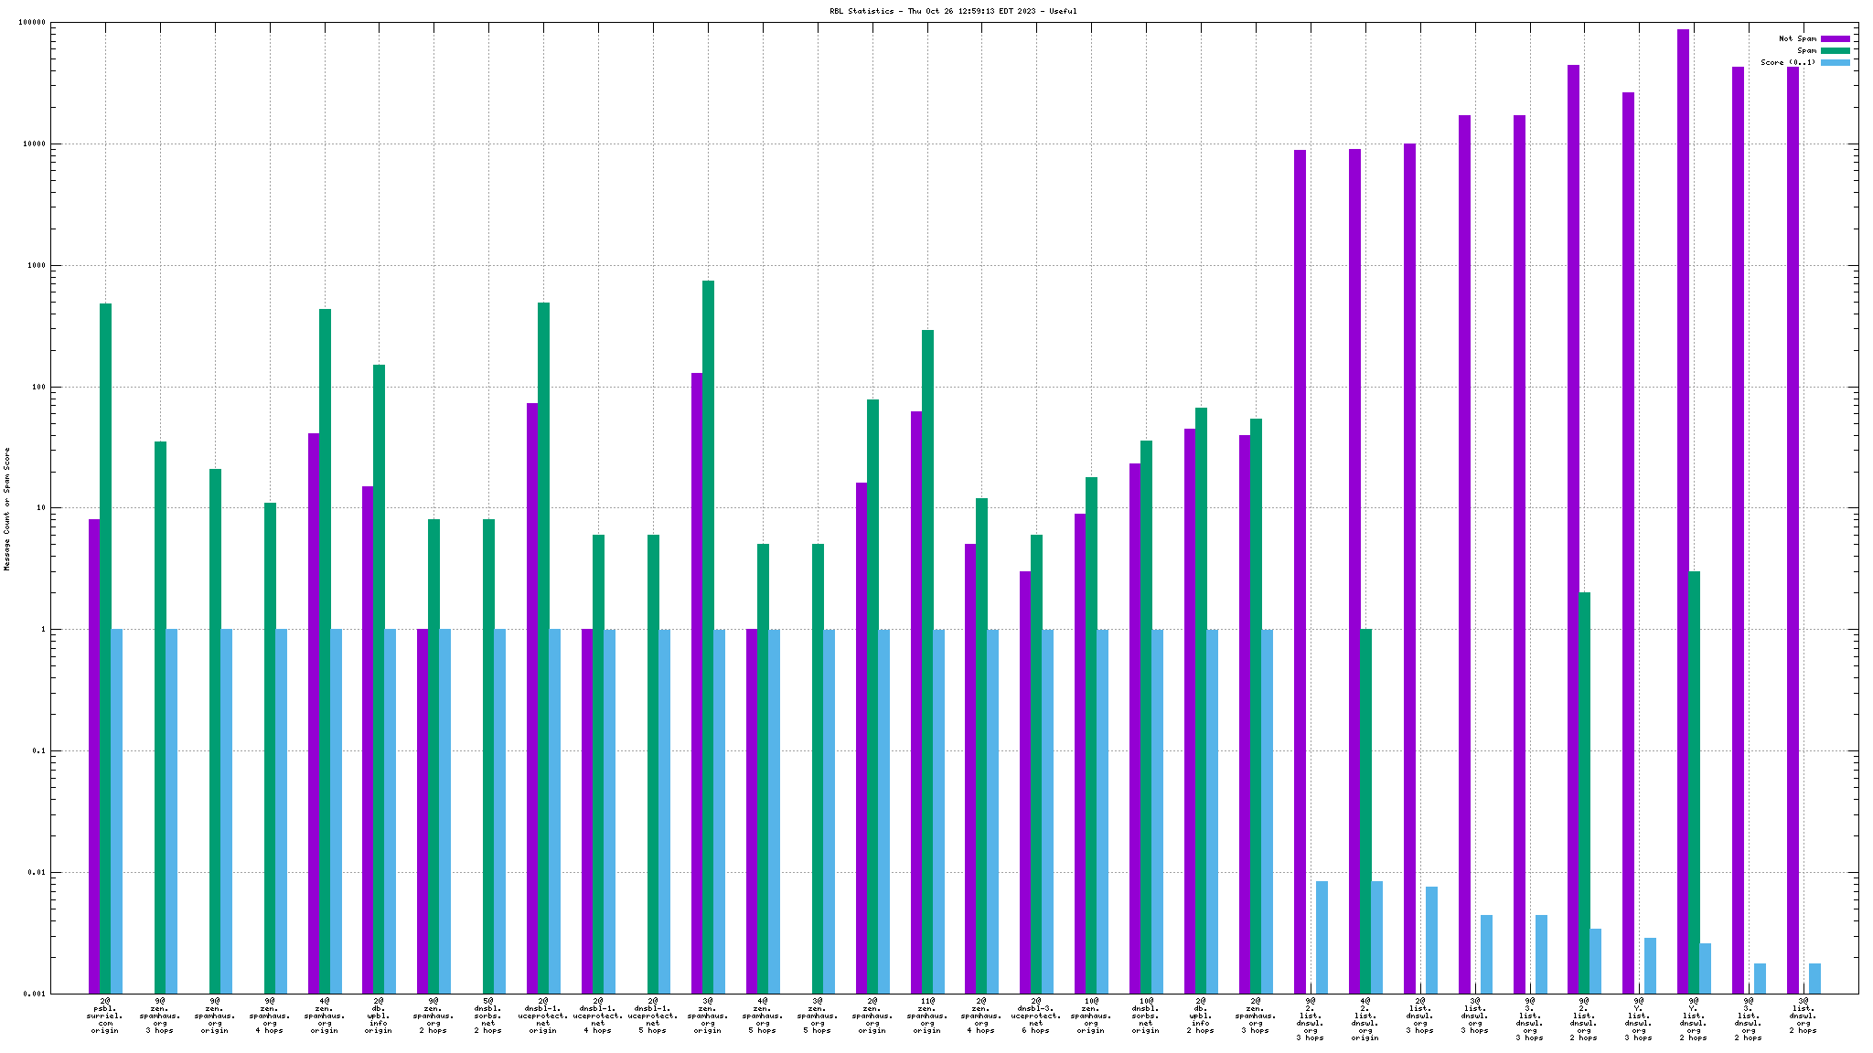Click the psbl.surriel.com origin axis label
1873x1053 pixels.
pos(105,1016)
